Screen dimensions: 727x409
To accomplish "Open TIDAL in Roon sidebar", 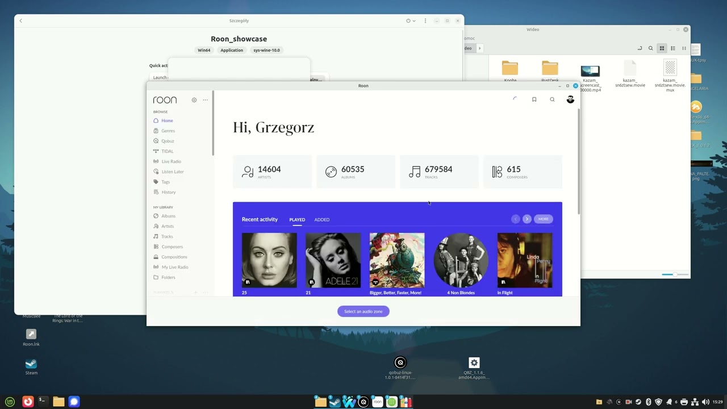I will [167, 151].
